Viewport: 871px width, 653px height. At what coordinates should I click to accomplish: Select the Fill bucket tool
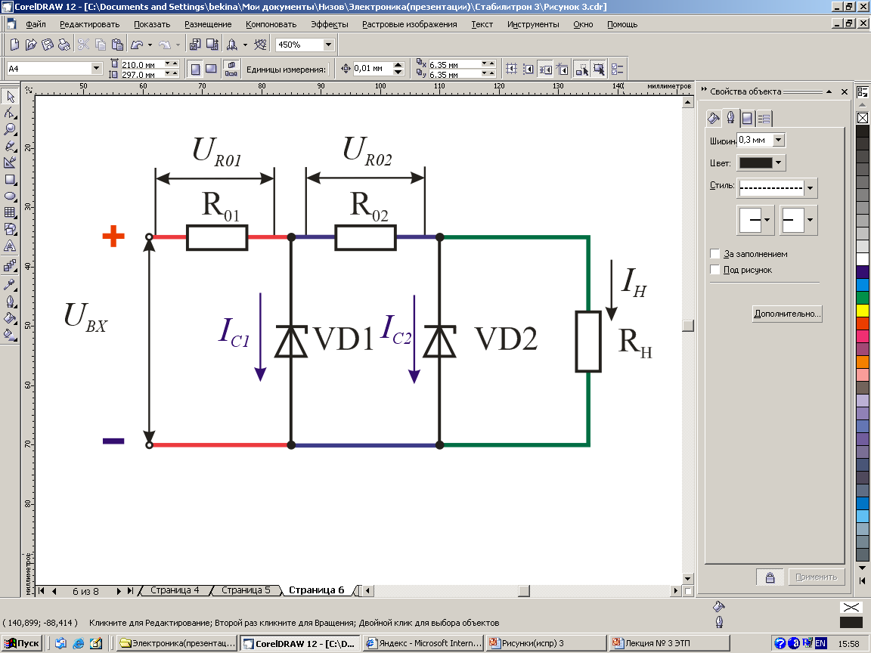click(10, 318)
